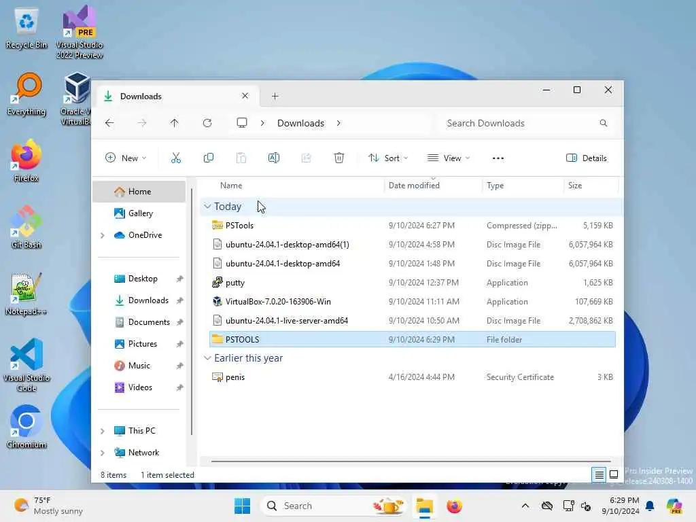
Task: Select the putty application file
Action: 412,283
